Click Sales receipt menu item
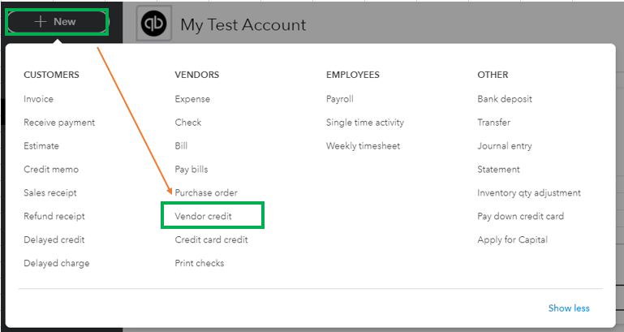 pyautogui.click(x=50, y=193)
